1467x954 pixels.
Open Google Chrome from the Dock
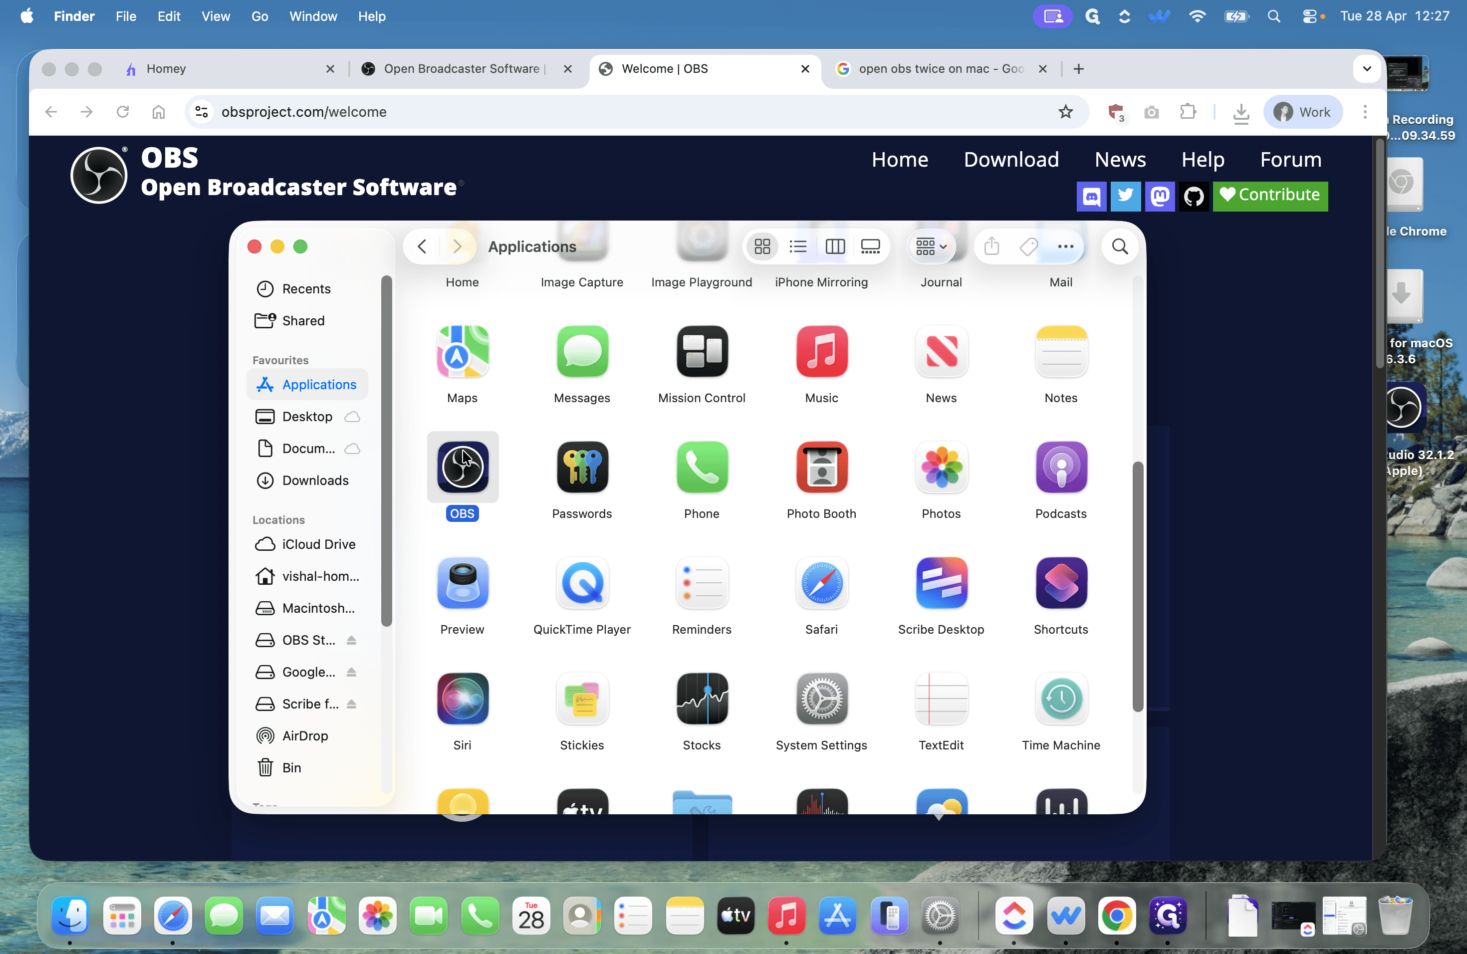[x=1116, y=916]
